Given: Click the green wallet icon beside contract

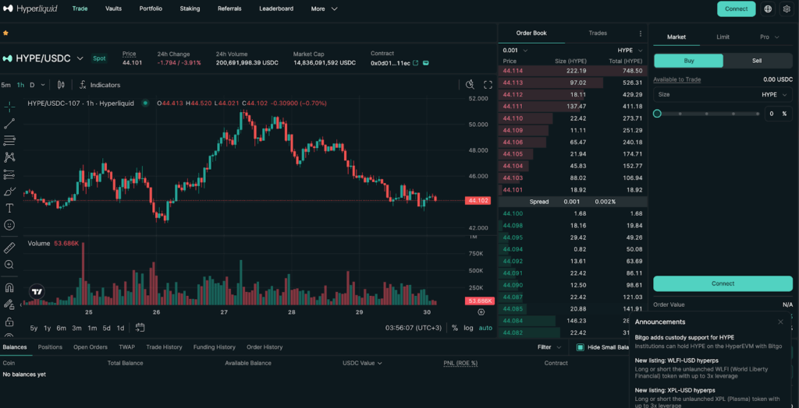Looking at the screenshot, I should tap(426, 63).
